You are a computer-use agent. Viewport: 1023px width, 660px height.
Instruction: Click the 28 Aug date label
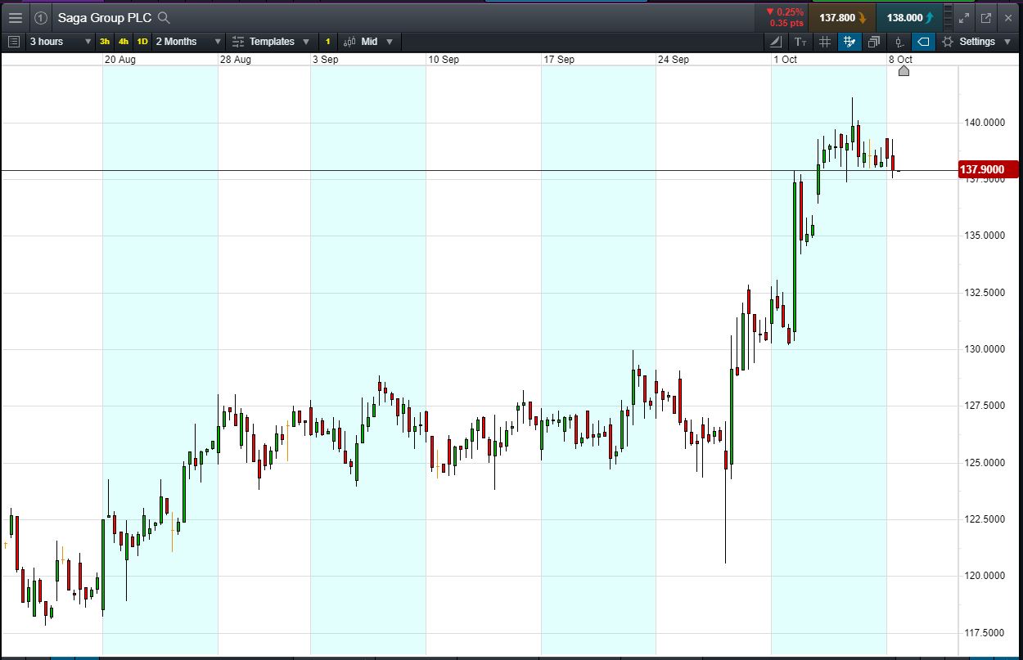coord(235,59)
